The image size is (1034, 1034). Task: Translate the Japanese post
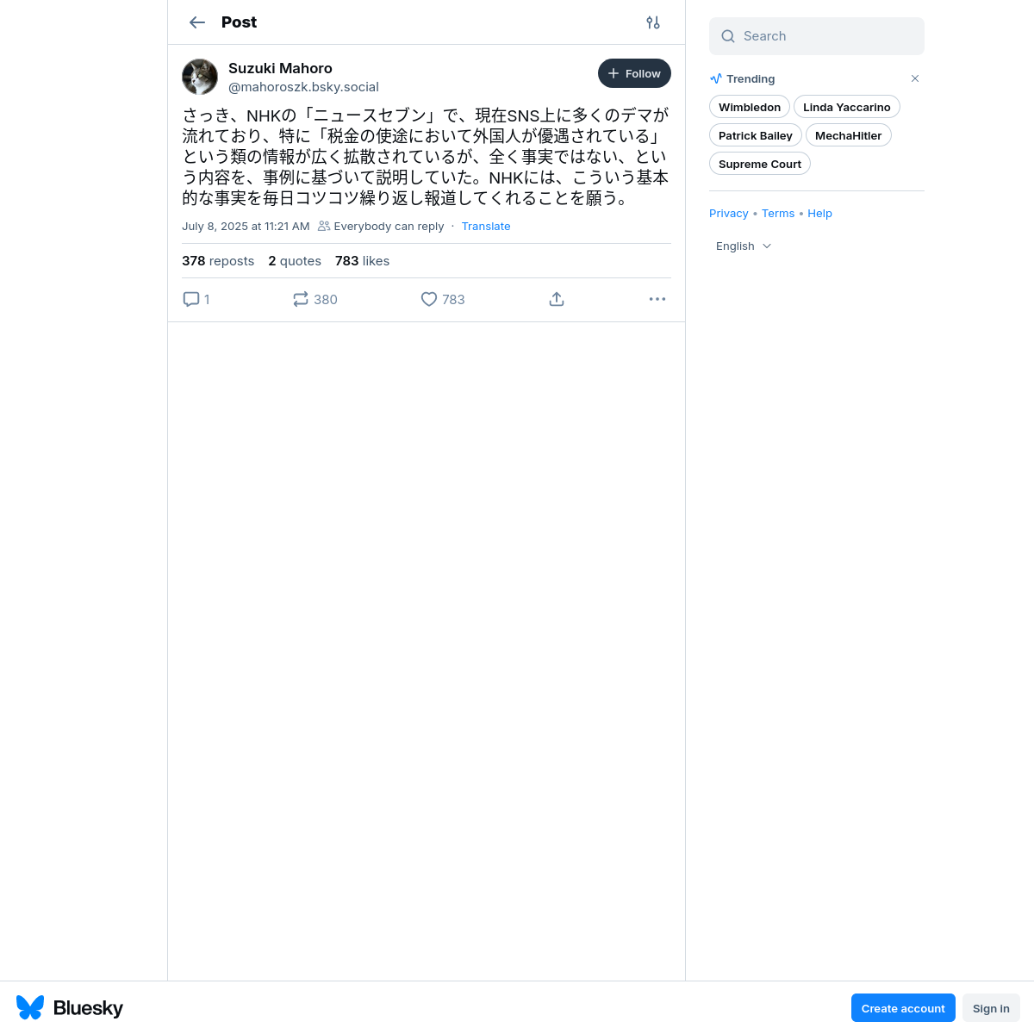(486, 226)
